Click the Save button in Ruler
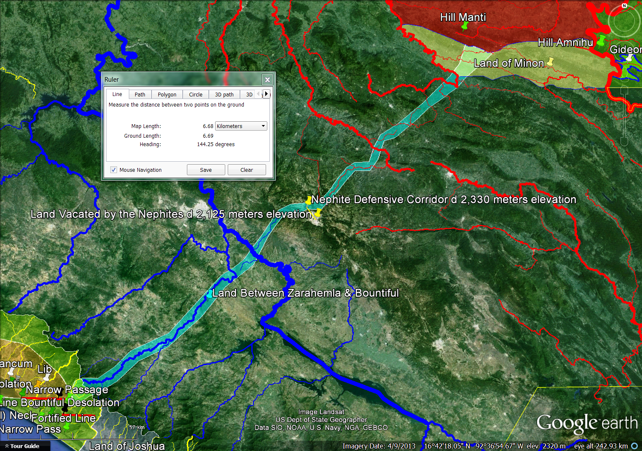This screenshot has height=451, width=642. point(206,170)
